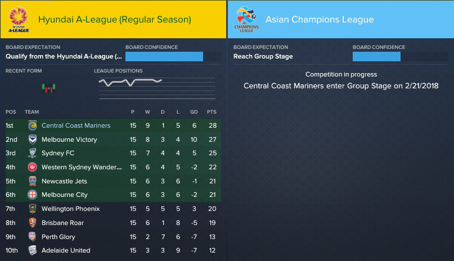Click the recent form indicator bars
The height and width of the screenshot is (261, 454).
[48, 88]
